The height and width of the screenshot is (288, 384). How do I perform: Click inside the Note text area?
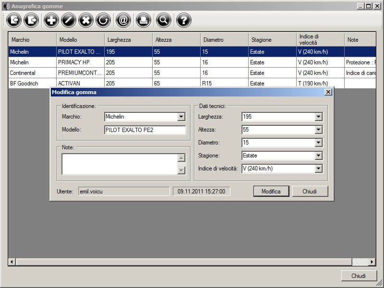click(120, 164)
